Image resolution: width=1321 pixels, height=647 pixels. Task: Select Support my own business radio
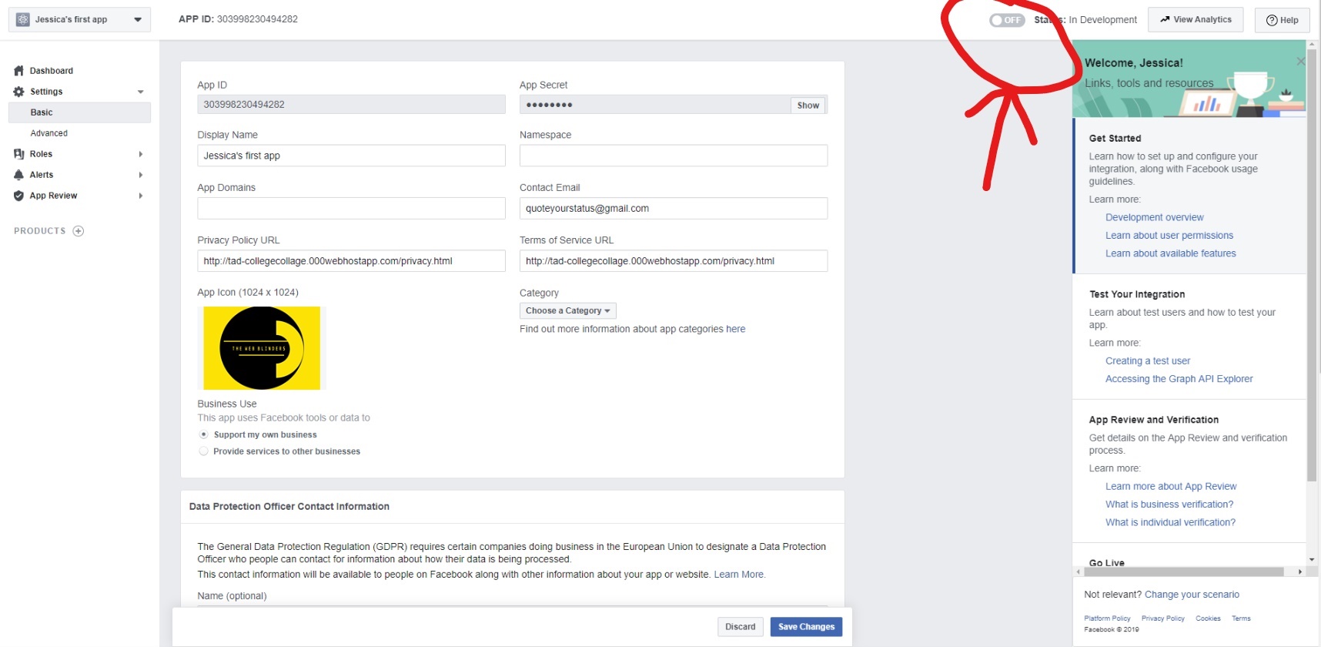click(204, 434)
